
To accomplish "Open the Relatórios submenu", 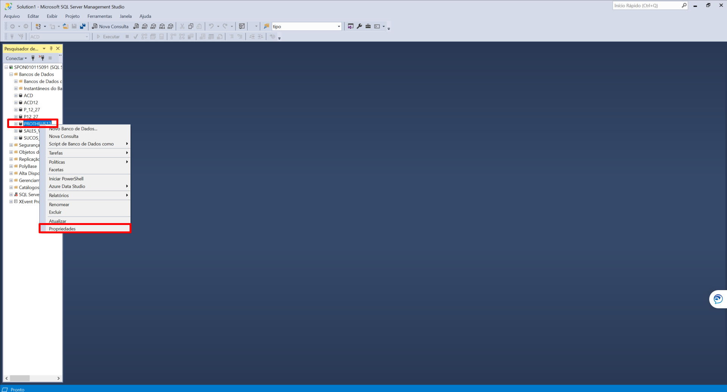I will (x=85, y=195).
